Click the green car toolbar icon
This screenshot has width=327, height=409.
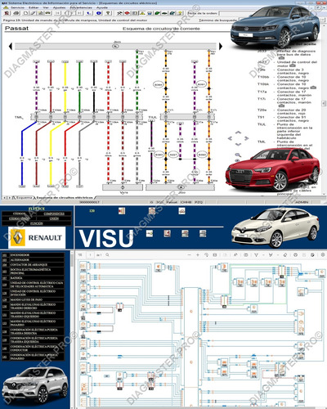pos(157,13)
